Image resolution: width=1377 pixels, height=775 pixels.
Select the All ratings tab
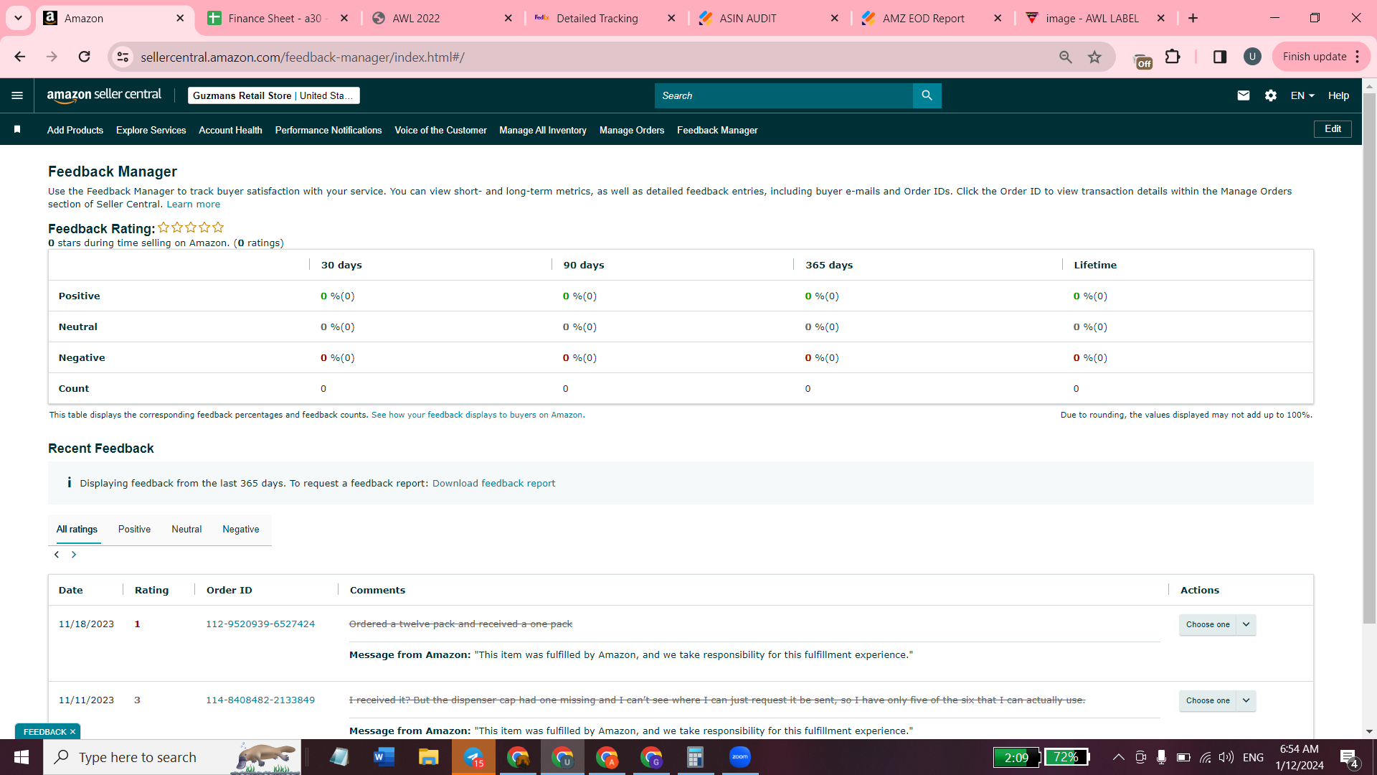click(77, 529)
